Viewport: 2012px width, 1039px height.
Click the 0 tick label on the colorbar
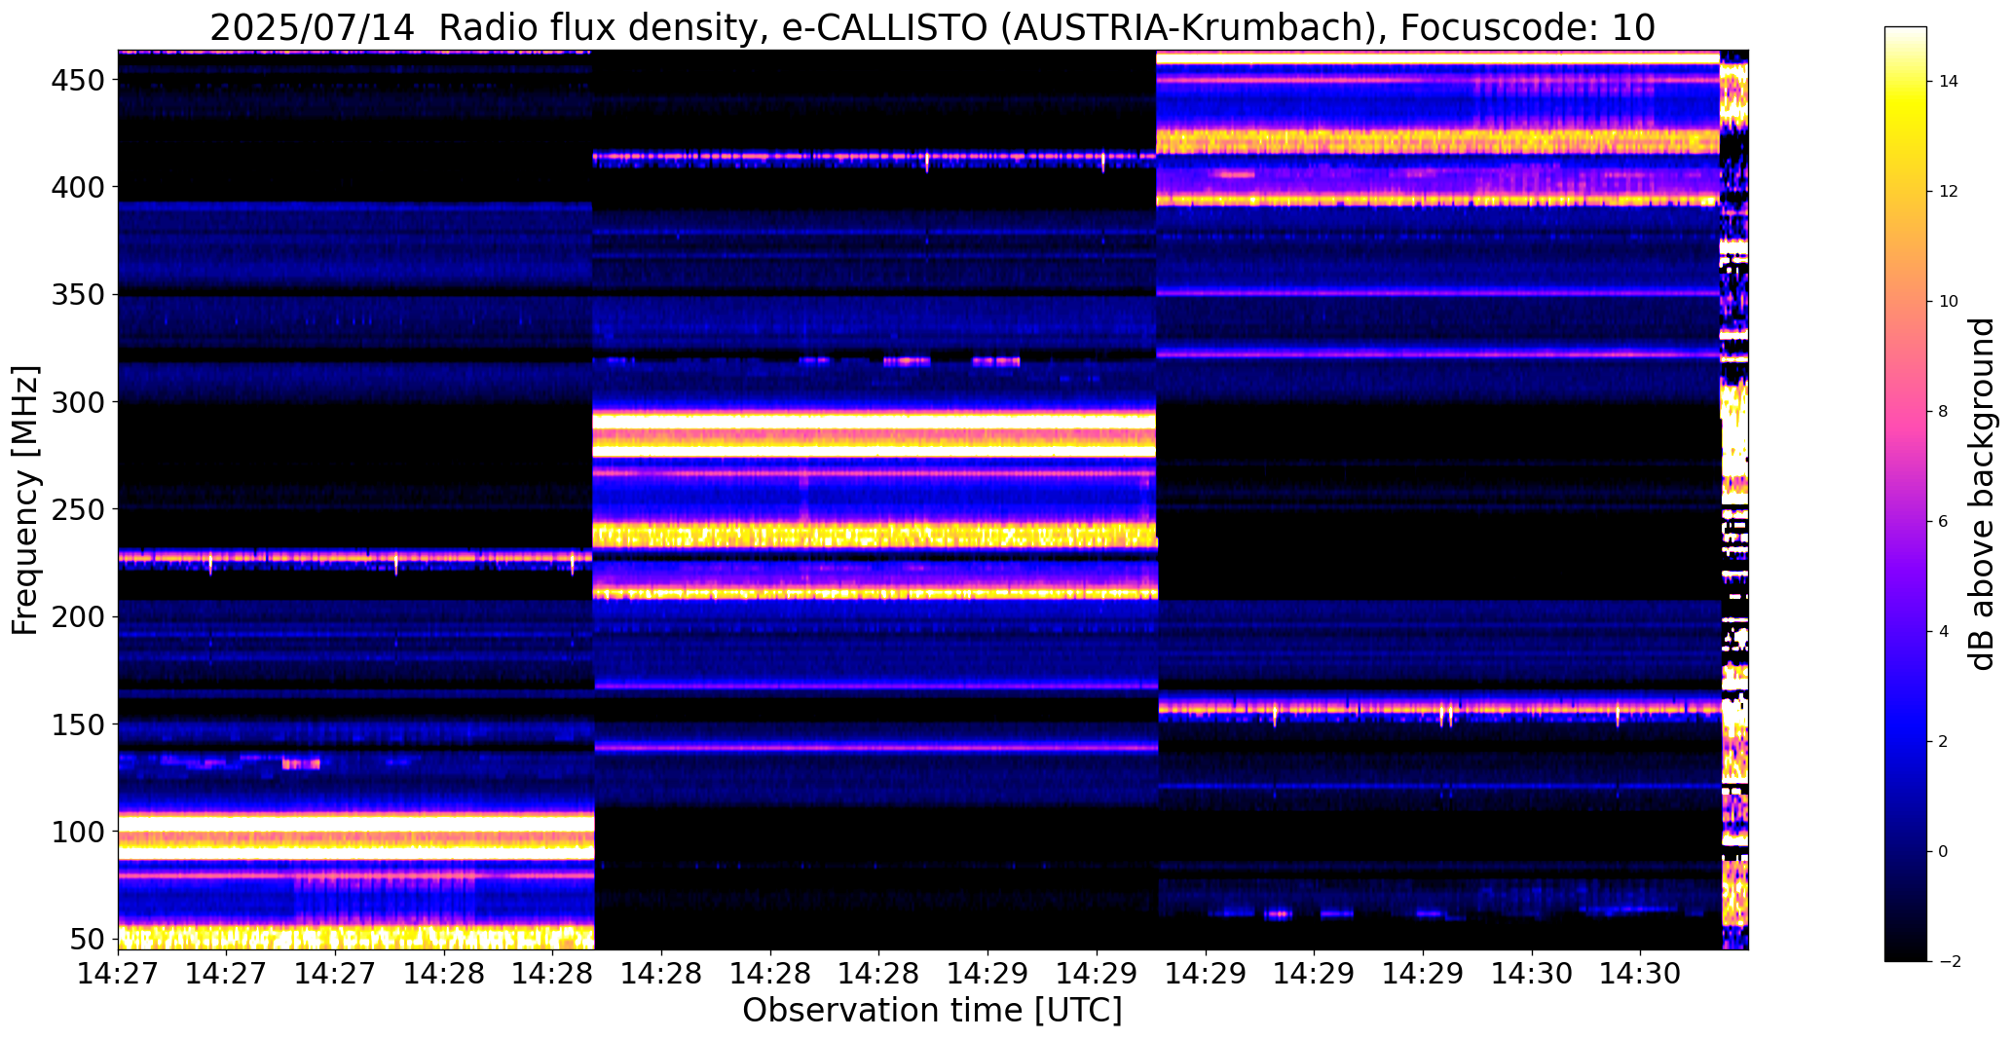[1944, 852]
